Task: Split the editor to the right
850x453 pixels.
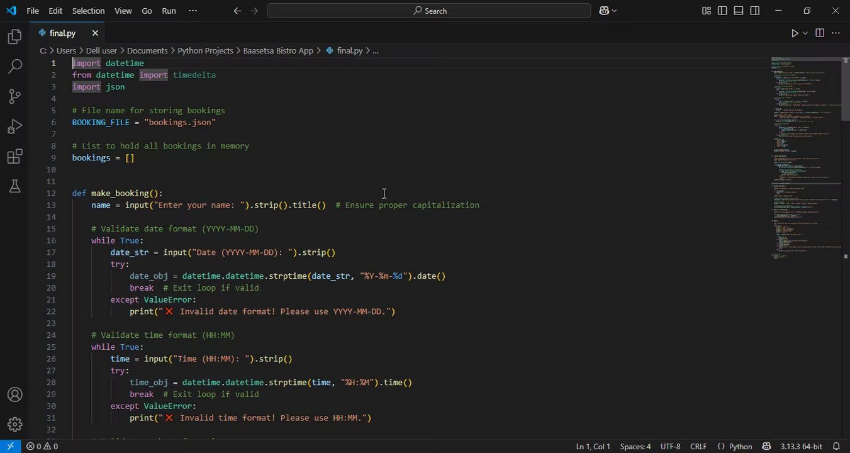Action: pos(819,33)
